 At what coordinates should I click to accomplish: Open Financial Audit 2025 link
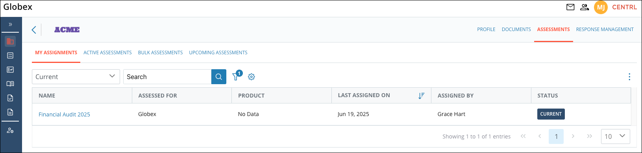tap(64, 114)
